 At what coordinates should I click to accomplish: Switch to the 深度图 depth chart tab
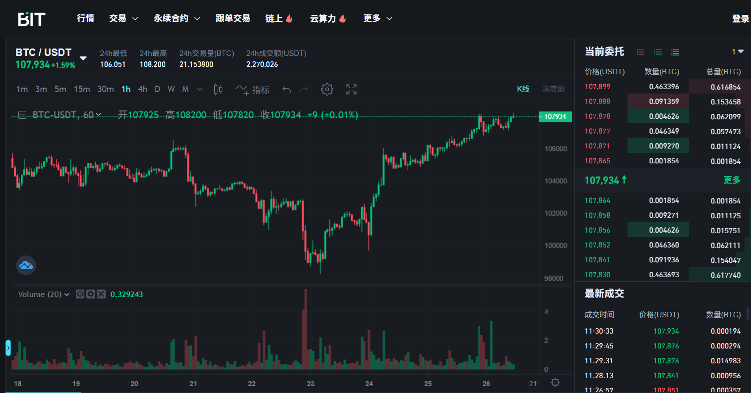553,89
